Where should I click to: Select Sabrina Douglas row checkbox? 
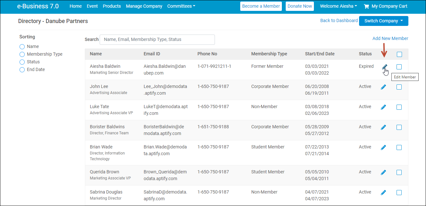[399, 193]
